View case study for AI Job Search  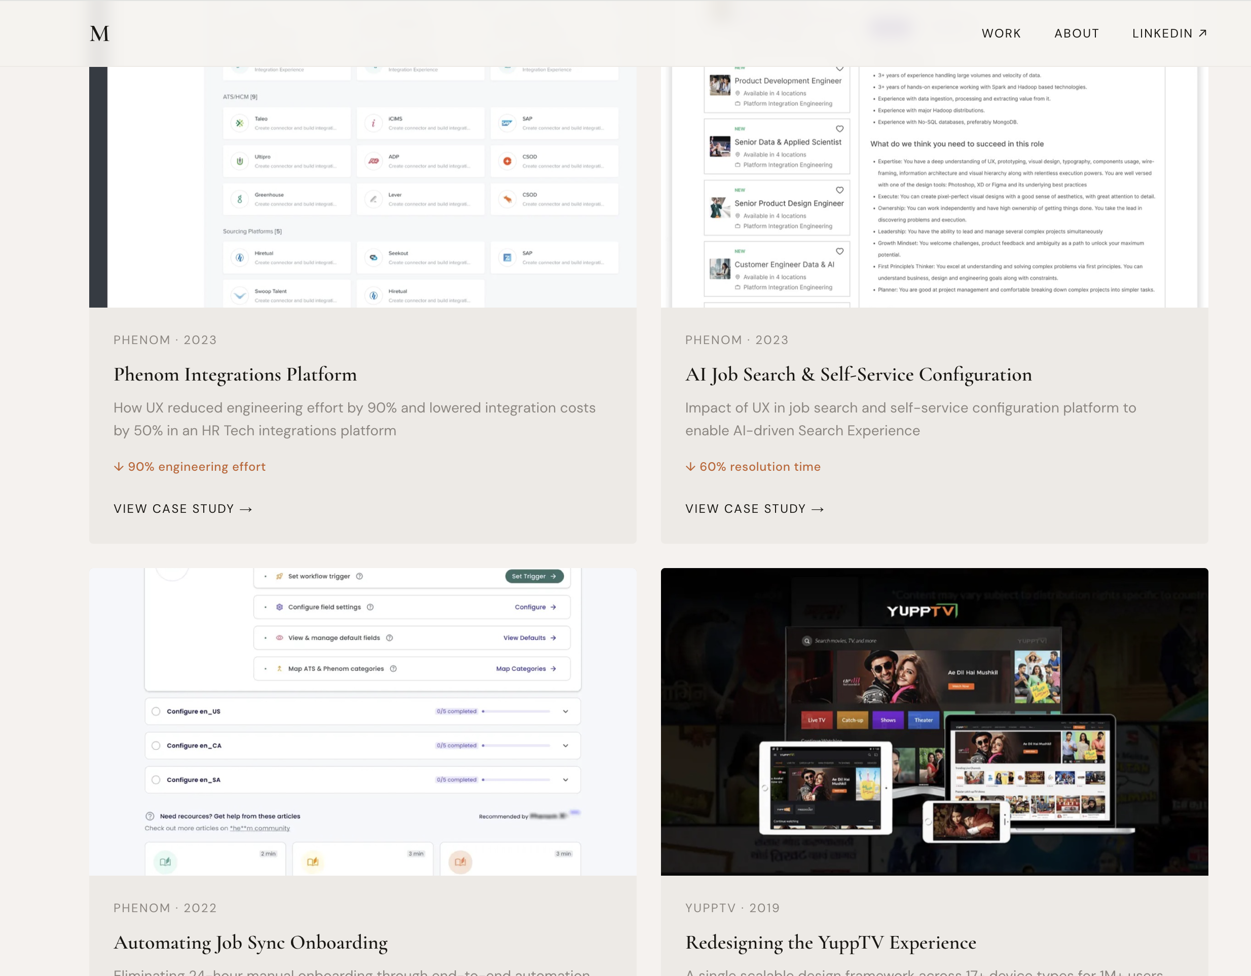(754, 509)
